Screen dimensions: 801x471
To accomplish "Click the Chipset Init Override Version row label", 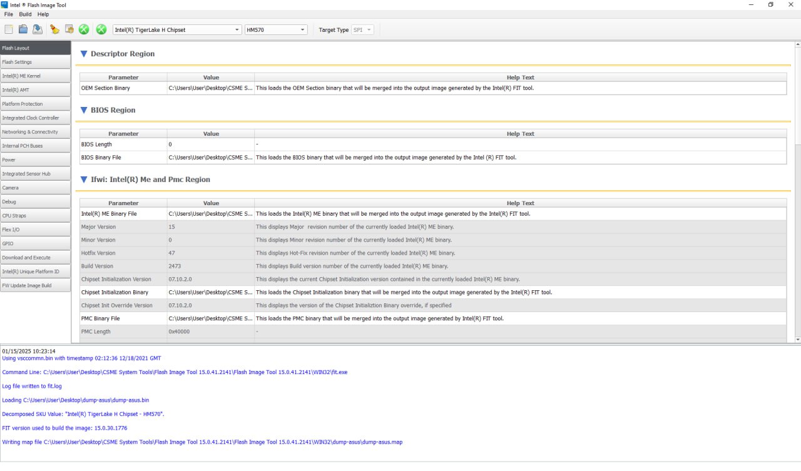I will [117, 305].
